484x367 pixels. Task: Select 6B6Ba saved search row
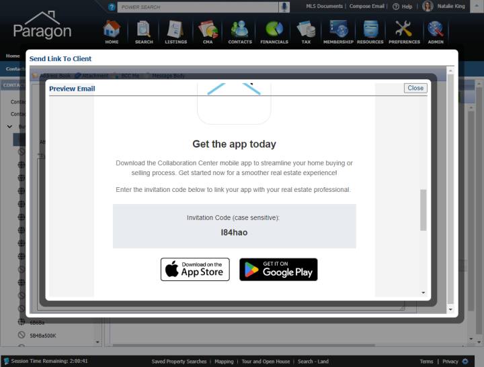click(37, 323)
